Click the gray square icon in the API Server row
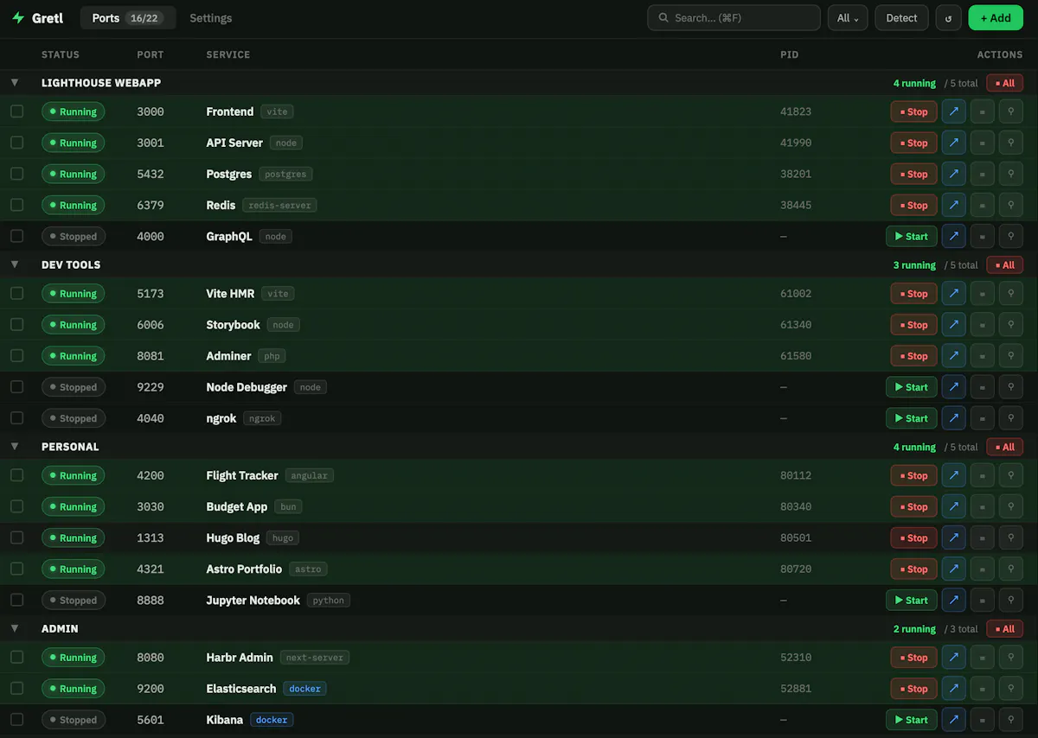Viewport: 1038px width, 738px height. (982, 143)
